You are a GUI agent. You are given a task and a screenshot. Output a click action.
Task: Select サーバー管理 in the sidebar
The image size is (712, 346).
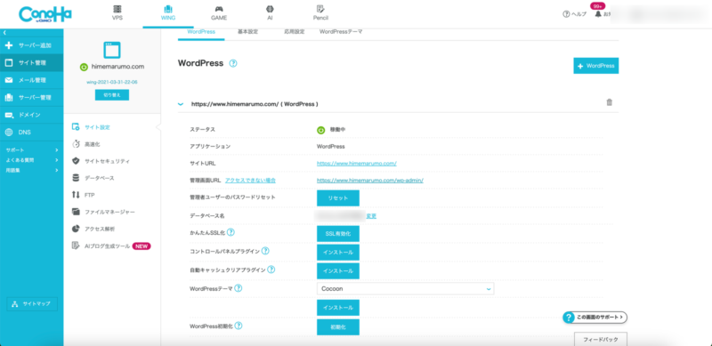[32, 98]
